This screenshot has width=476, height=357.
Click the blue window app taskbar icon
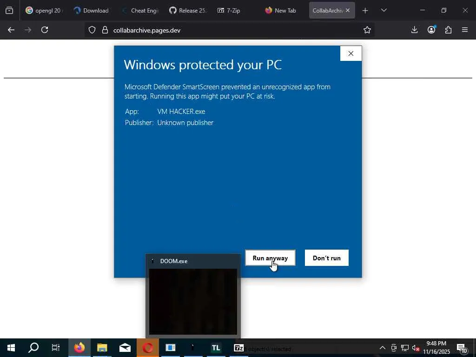(x=170, y=348)
